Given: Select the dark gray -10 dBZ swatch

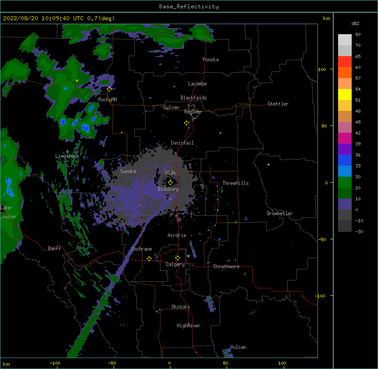Looking at the screenshot, I should [345, 226].
